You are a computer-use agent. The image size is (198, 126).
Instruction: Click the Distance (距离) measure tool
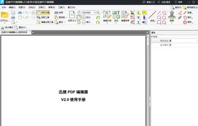(x=187, y=13)
